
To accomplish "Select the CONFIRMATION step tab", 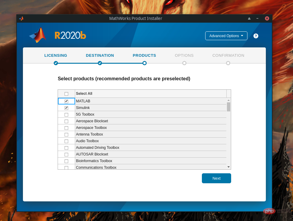I will pyautogui.click(x=228, y=55).
